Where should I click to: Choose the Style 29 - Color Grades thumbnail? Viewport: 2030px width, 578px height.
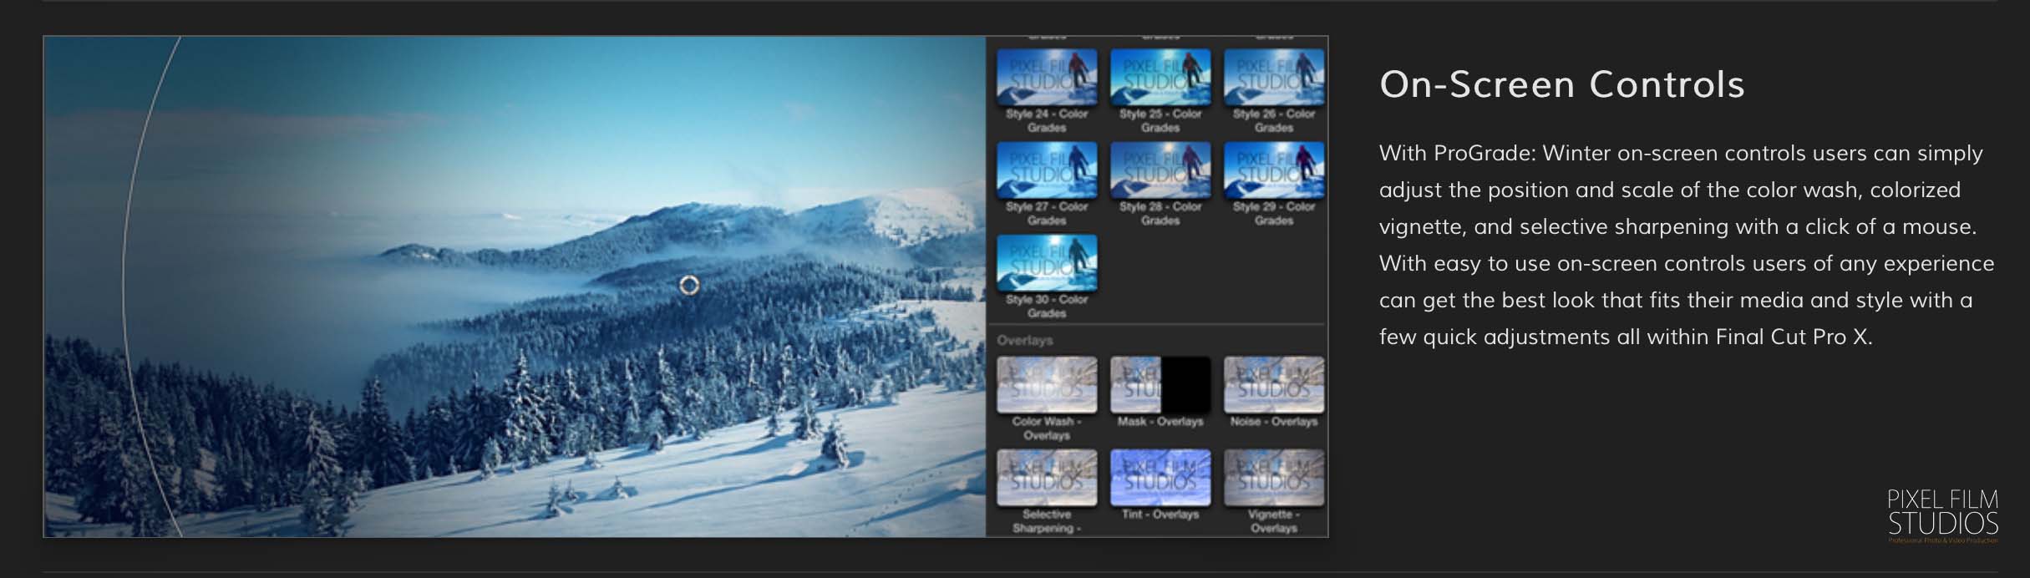1274,170
